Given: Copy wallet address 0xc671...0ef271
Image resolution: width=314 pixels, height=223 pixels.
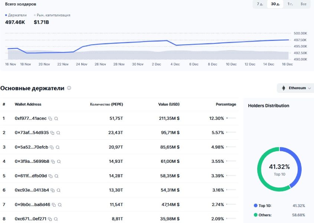Looking at the screenshot, I should 50,219.
